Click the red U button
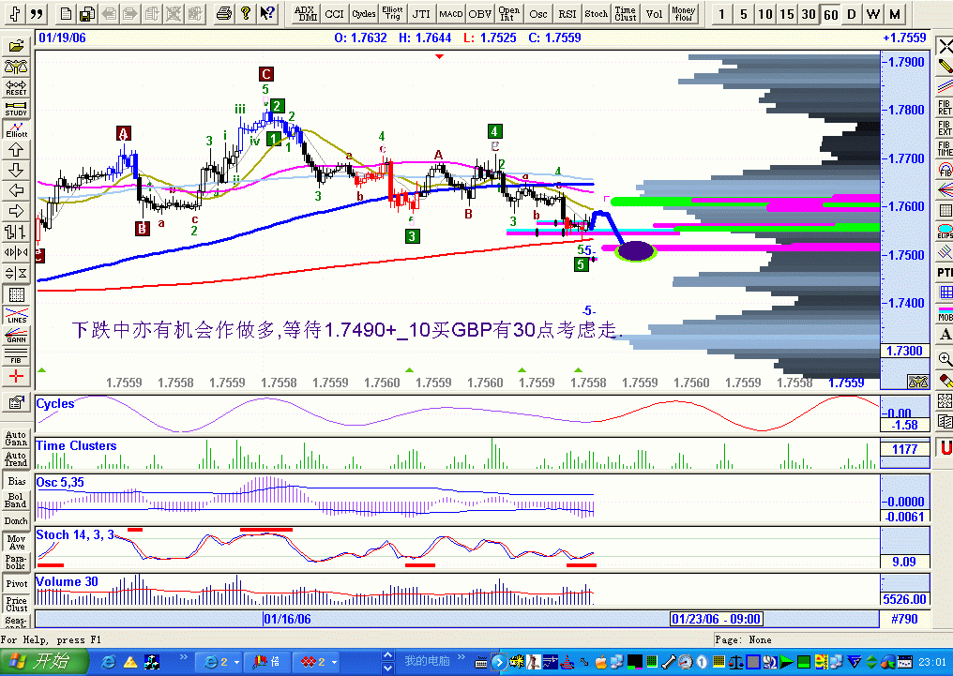953x676 pixels. pos(945,448)
